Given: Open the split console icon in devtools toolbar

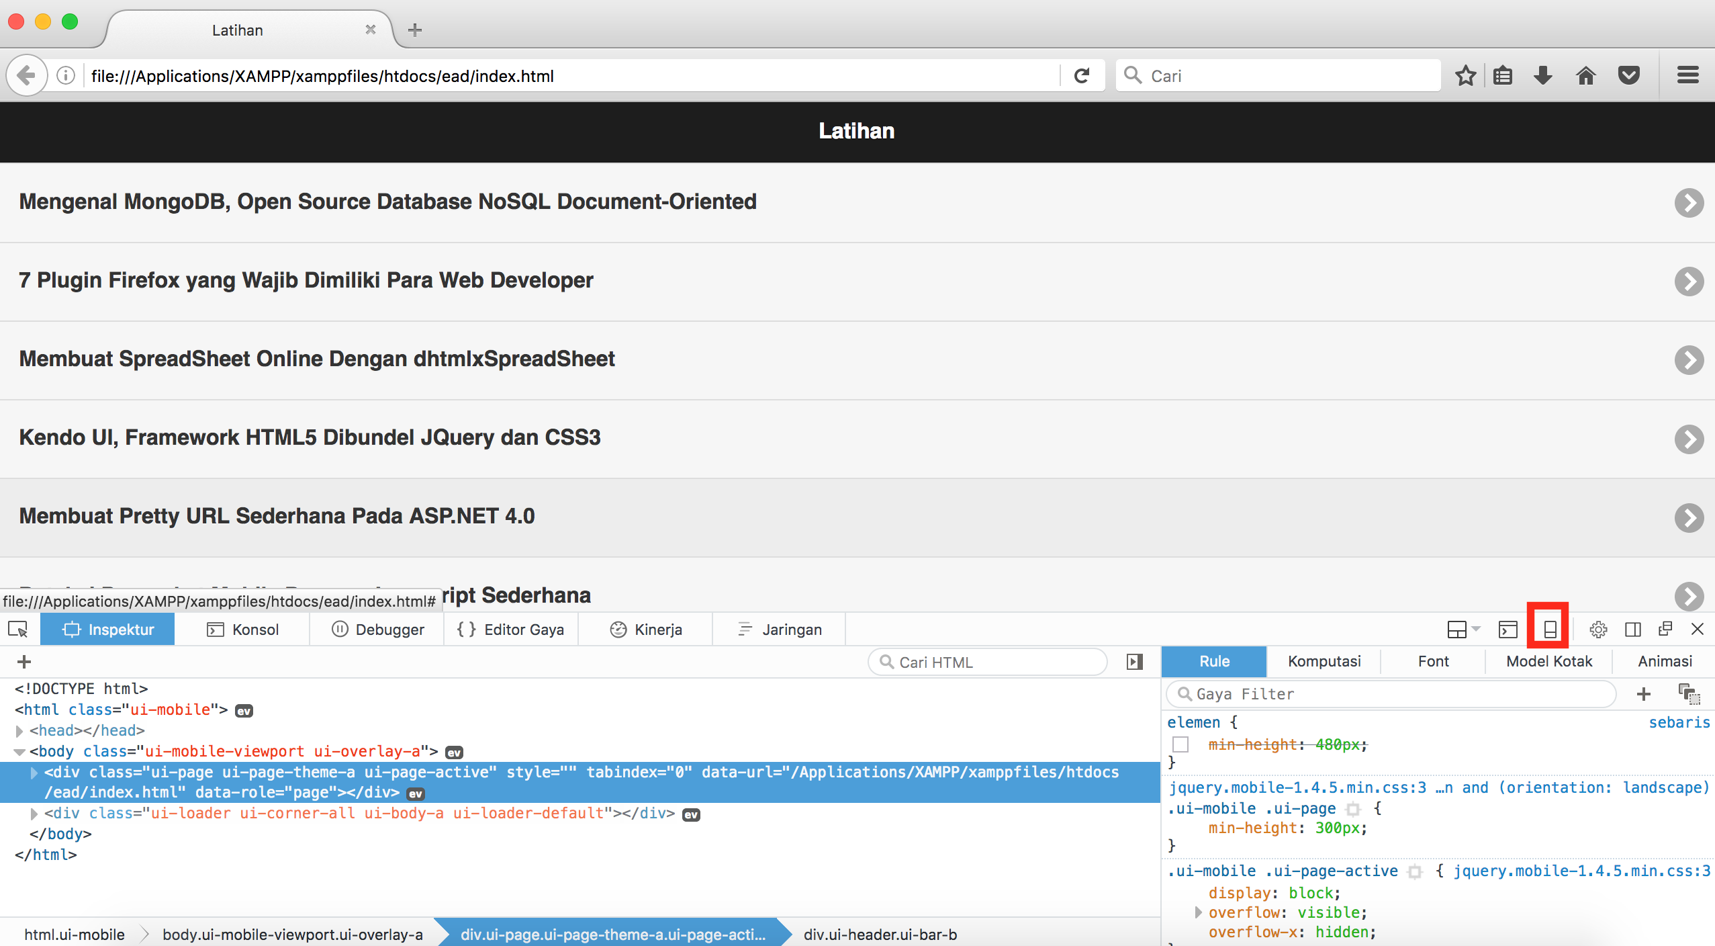Looking at the screenshot, I should click(x=1508, y=630).
